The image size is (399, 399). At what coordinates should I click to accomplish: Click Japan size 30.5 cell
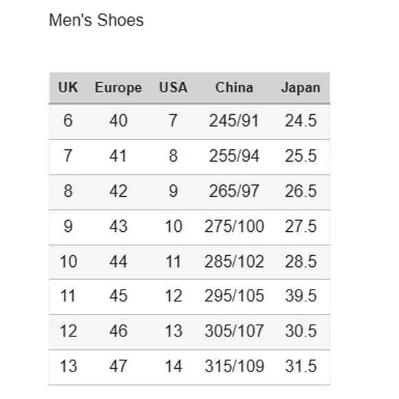pyautogui.click(x=301, y=331)
